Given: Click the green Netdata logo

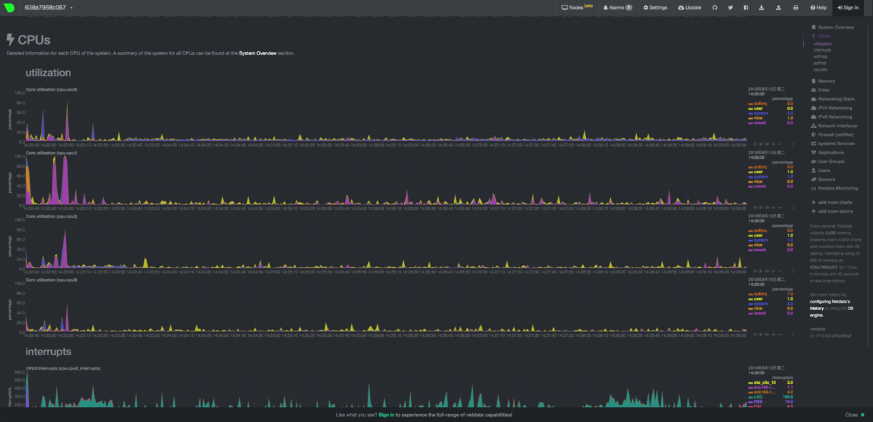Looking at the screenshot, I should tap(10, 7).
